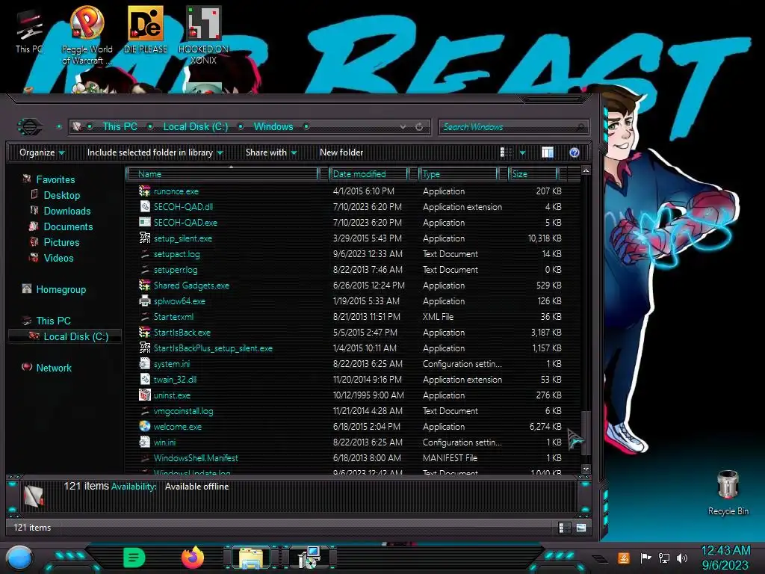Click the volume speaker tray icon
This screenshot has width=765, height=574.
[682, 558]
